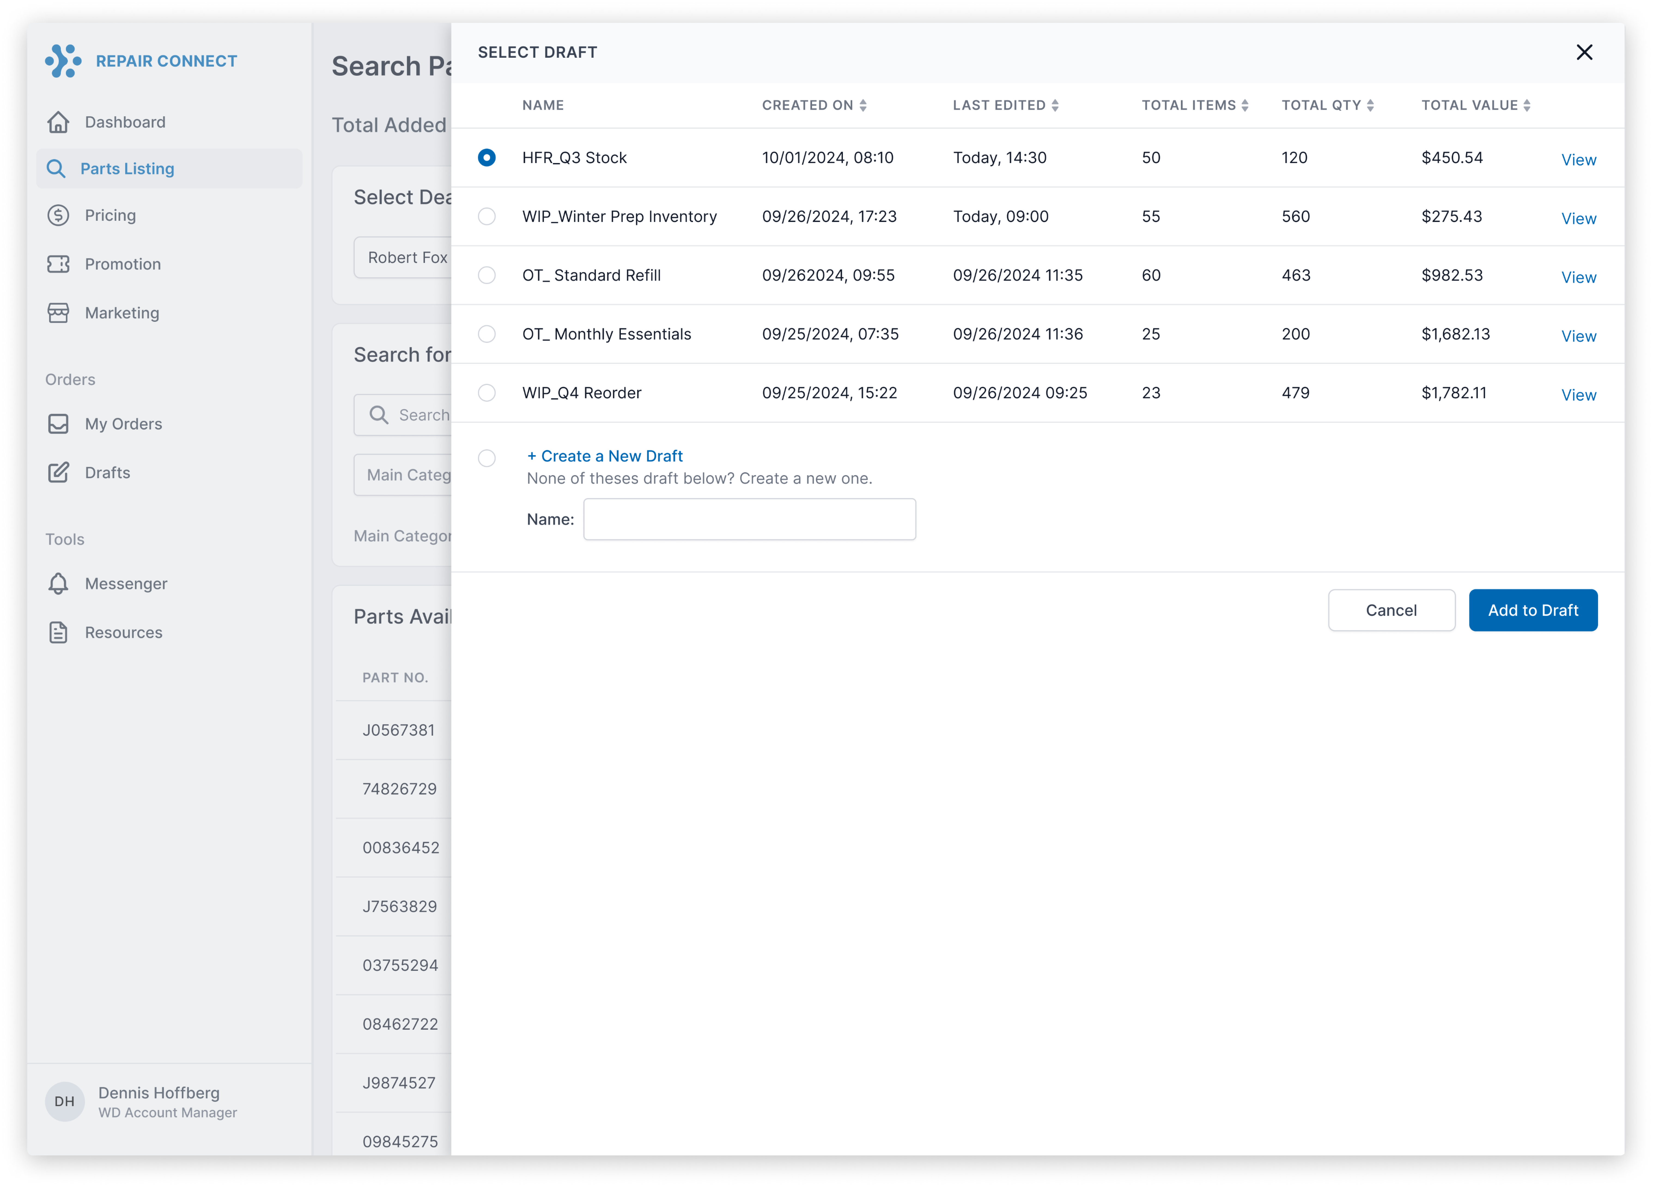
Task: Click the Resources document icon
Action: [58, 633]
